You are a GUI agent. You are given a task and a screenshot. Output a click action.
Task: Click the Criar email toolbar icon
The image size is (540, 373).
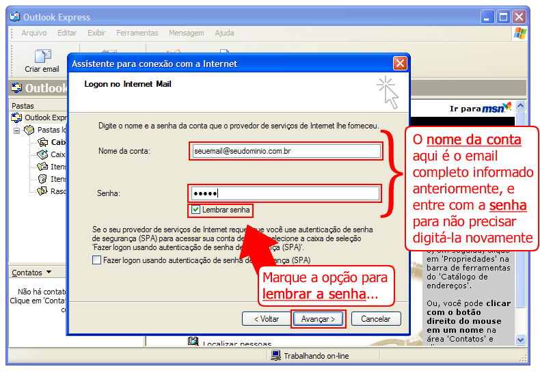pos(42,56)
